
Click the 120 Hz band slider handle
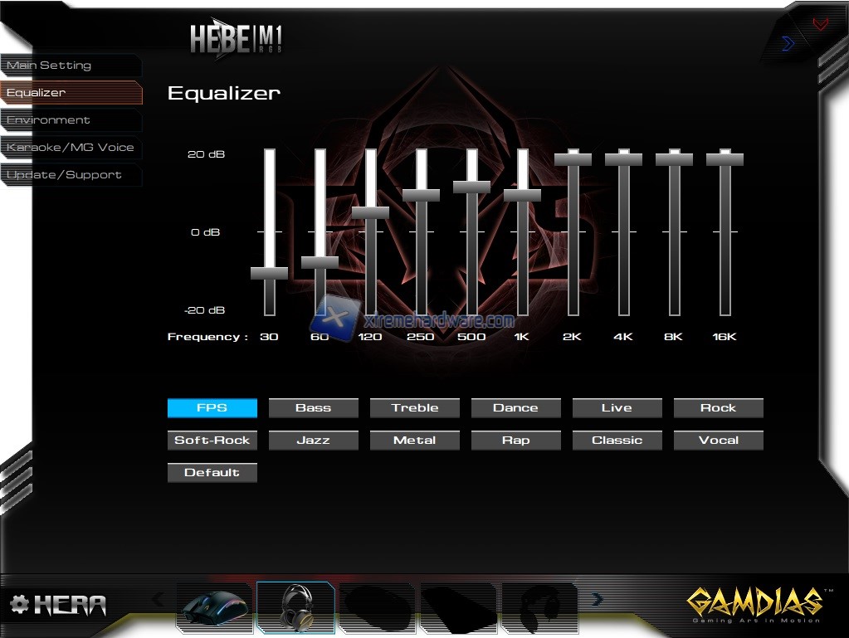click(370, 212)
